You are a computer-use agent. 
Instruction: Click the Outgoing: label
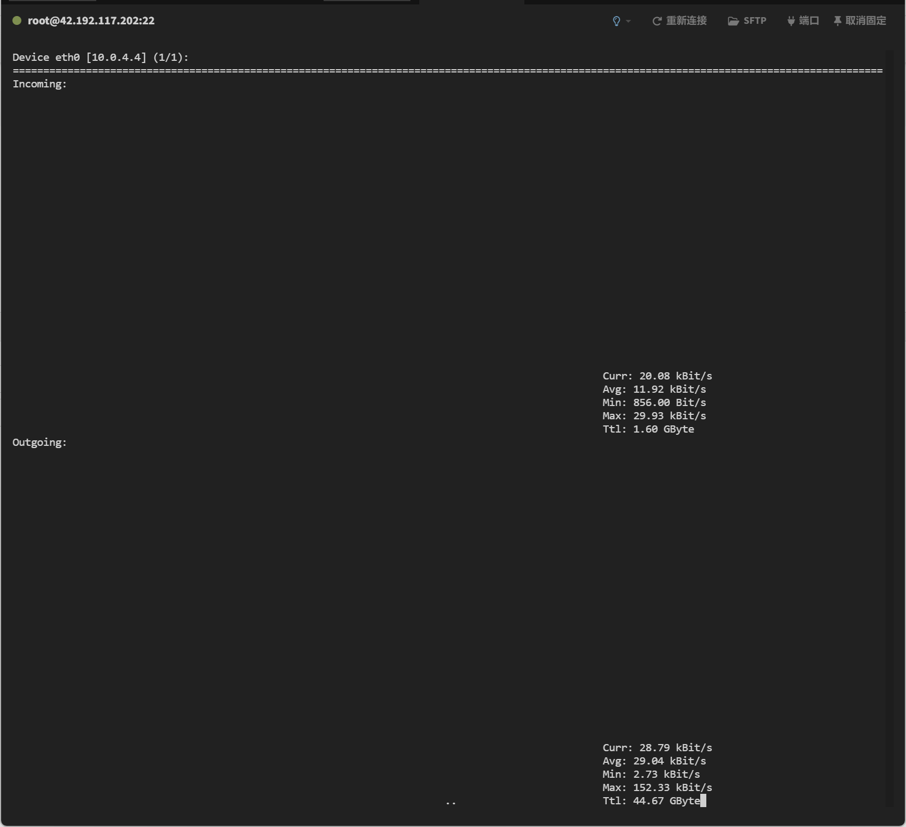(40, 442)
